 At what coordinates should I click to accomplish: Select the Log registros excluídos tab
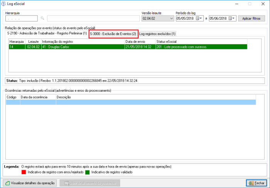157,34
